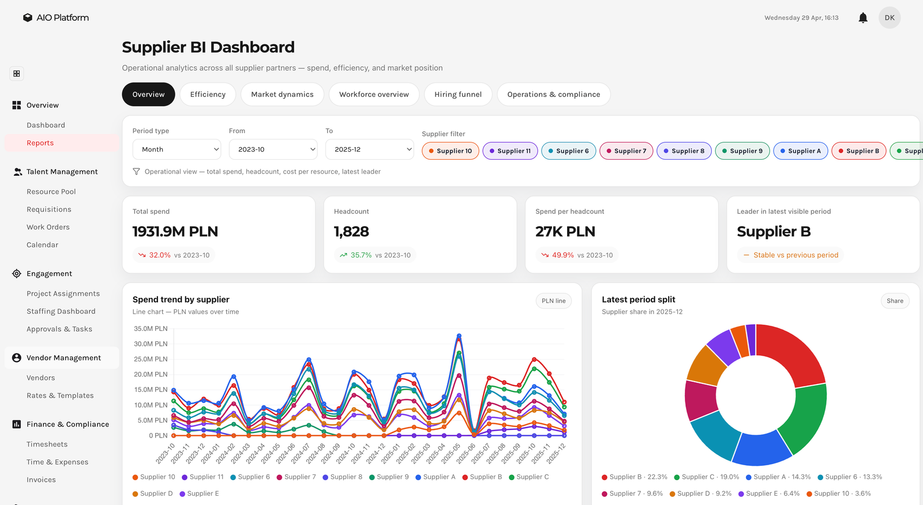The height and width of the screenshot is (505, 923).
Task: Click the filter funnel icon near Operational view
Action: pos(137,172)
